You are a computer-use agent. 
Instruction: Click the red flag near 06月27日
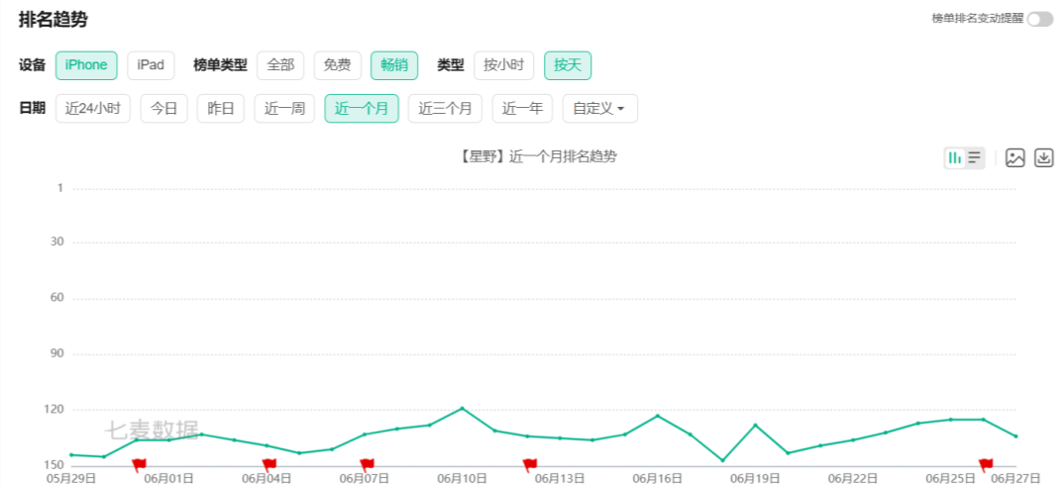coord(986,464)
